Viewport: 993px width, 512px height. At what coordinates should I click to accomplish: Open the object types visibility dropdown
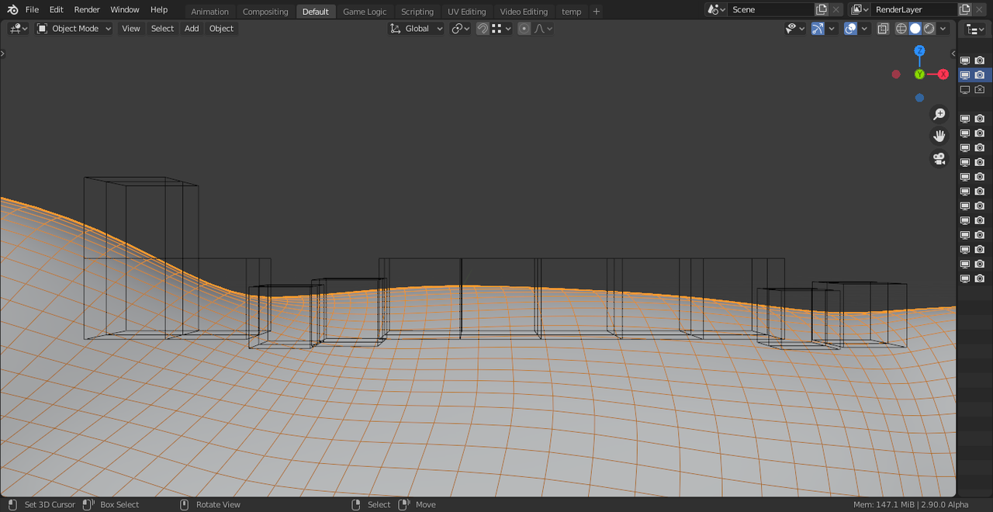click(795, 29)
